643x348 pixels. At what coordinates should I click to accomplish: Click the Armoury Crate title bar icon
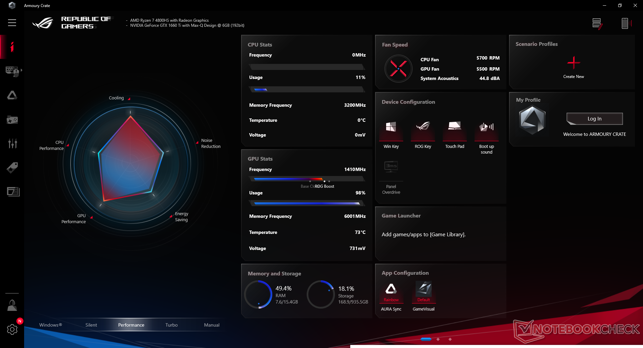click(12, 5)
